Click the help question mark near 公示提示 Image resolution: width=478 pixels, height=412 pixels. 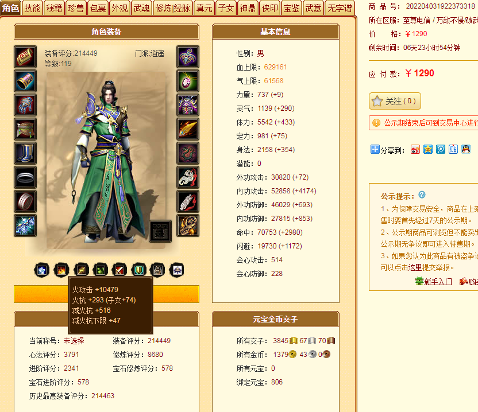pyautogui.click(x=422, y=195)
